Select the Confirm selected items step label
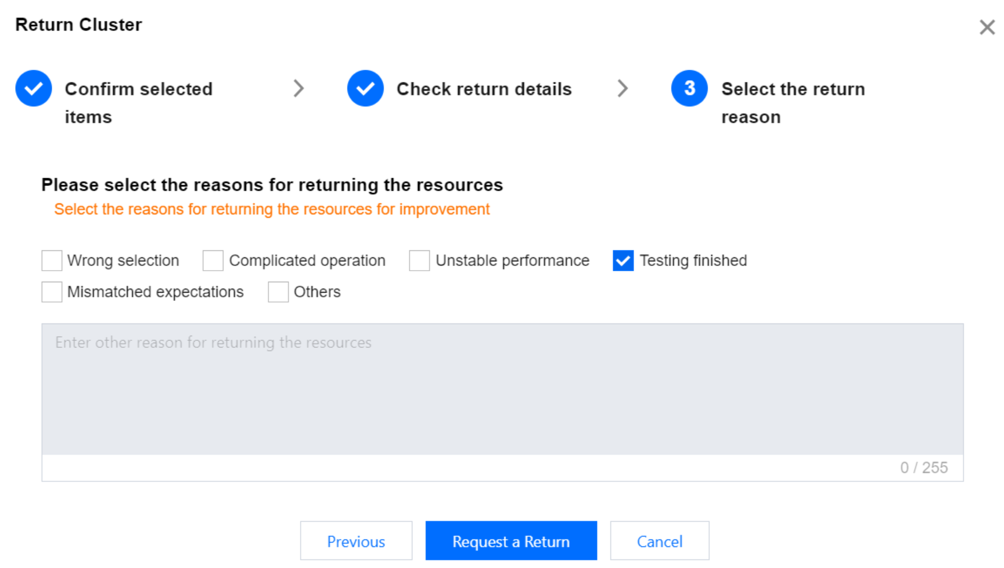The width and height of the screenshot is (1004, 568). point(138,102)
